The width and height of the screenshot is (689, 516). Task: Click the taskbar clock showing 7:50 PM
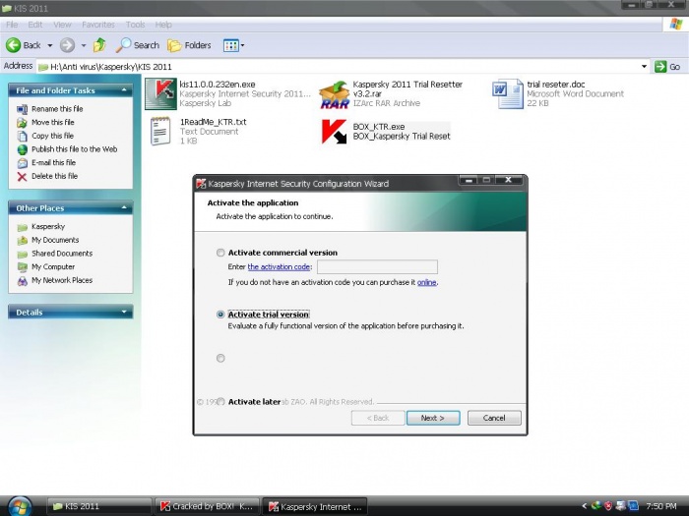pos(661,506)
